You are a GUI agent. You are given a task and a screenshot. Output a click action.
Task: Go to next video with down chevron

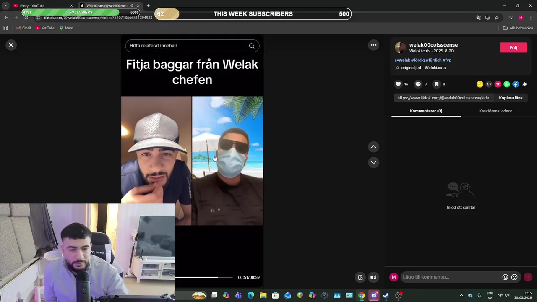(x=373, y=162)
